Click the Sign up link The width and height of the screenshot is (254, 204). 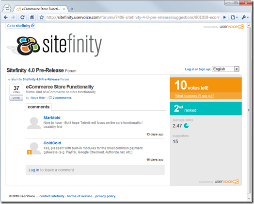point(204,69)
